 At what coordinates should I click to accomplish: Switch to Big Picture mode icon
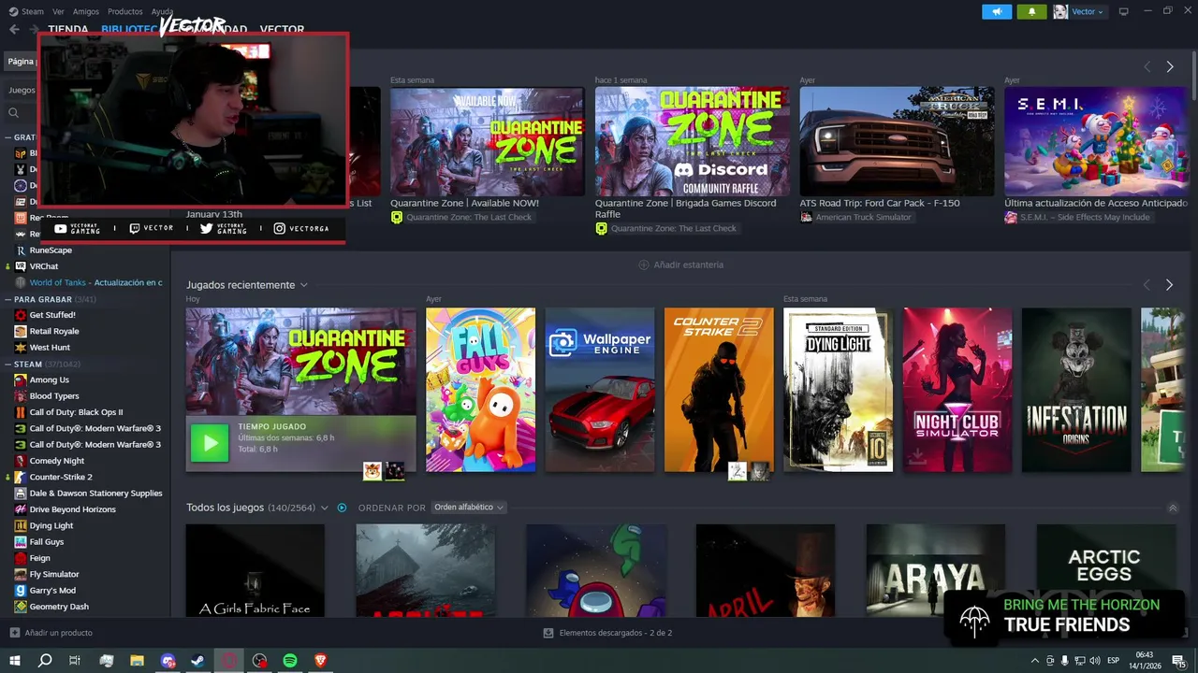point(1123,11)
